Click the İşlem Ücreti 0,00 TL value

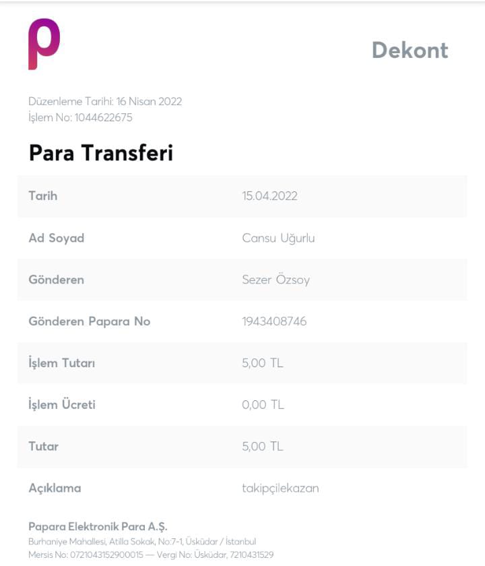point(263,405)
